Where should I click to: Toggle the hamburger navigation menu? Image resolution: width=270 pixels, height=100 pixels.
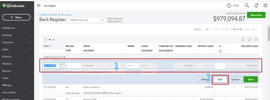click(x=39, y=5)
